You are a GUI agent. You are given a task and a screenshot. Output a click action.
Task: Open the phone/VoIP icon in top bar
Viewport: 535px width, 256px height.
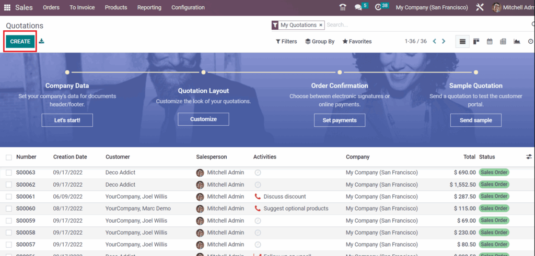point(343,7)
